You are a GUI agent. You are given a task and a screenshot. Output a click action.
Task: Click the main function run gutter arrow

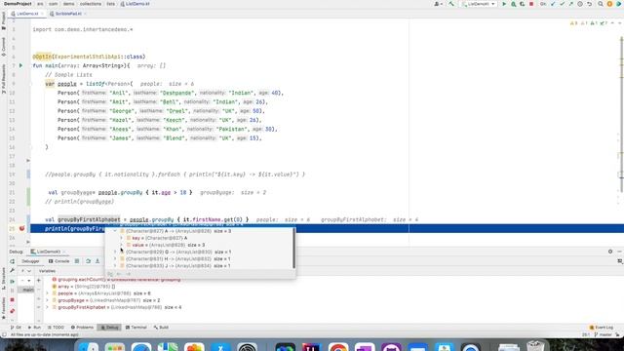pyautogui.click(x=20, y=65)
